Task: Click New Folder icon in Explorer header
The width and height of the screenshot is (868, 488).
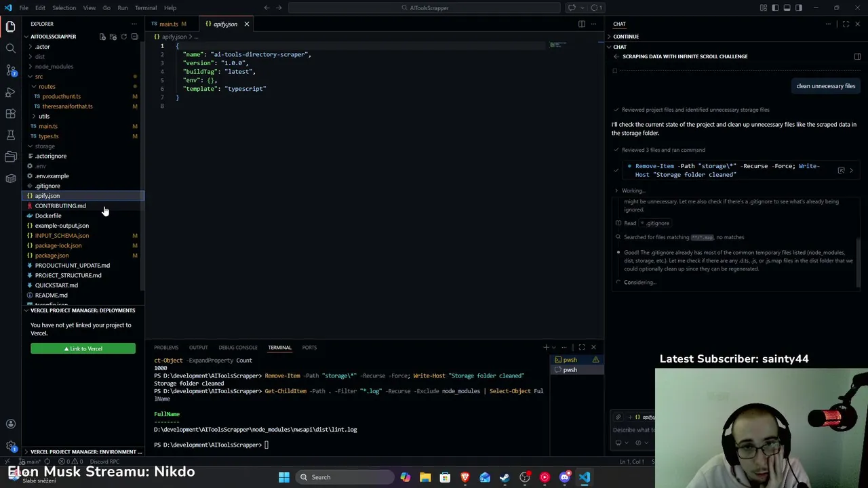Action: pyautogui.click(x=113, y=37)
